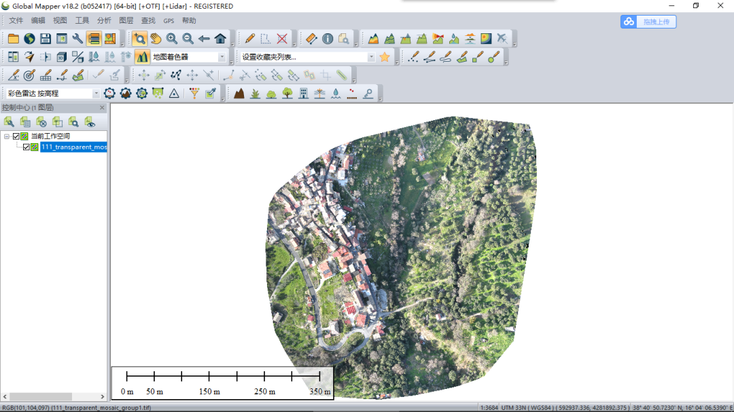Expand analysis toolbar options arrow

tap(514, 44)
